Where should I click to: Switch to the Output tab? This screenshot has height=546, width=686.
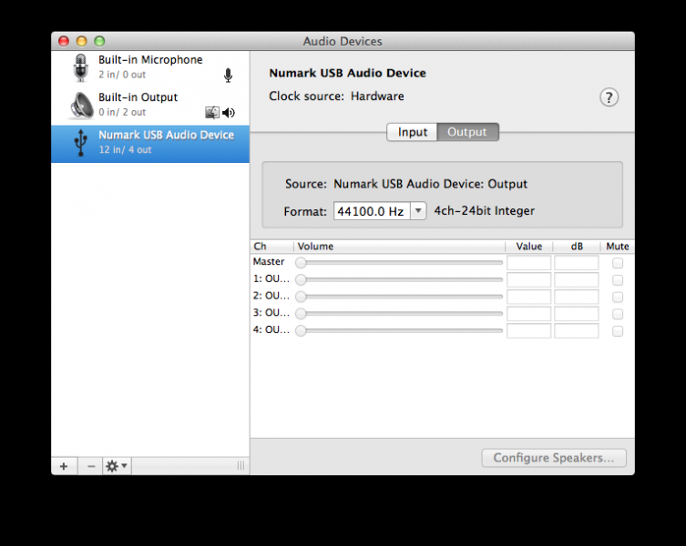tap(467, 132)
